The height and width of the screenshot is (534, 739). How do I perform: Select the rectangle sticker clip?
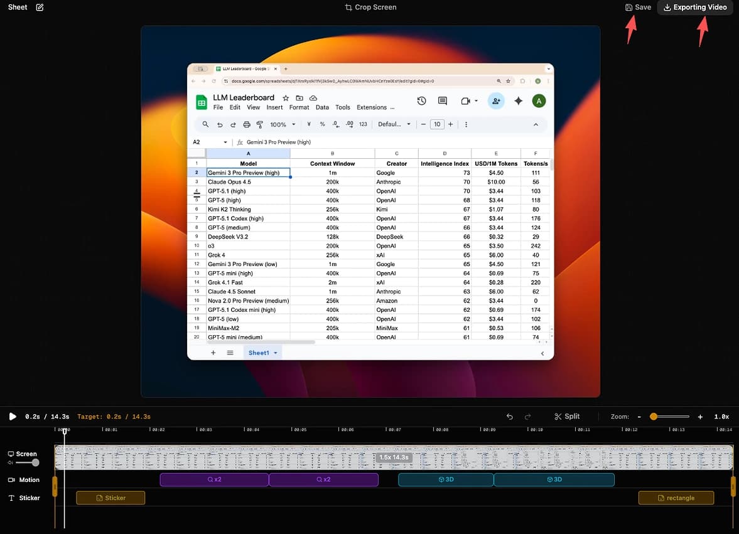pos(676,498)
